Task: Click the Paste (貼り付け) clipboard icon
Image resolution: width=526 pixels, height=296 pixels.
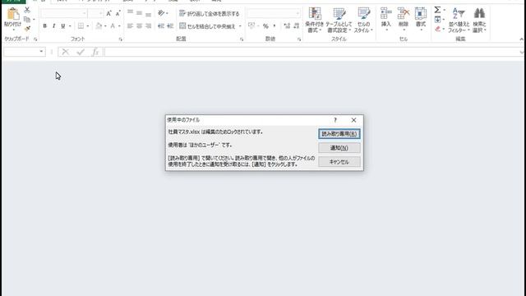Action: (13, 15)
